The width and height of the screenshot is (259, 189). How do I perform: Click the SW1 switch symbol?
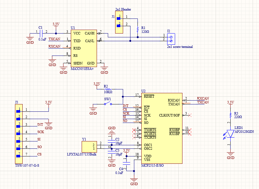pyautogui.click(x=108, y=104)
